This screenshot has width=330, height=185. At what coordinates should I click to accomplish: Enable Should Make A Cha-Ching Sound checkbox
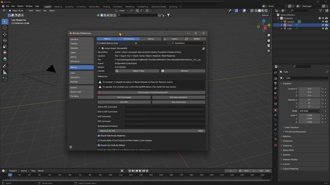(x=98, y=140)
